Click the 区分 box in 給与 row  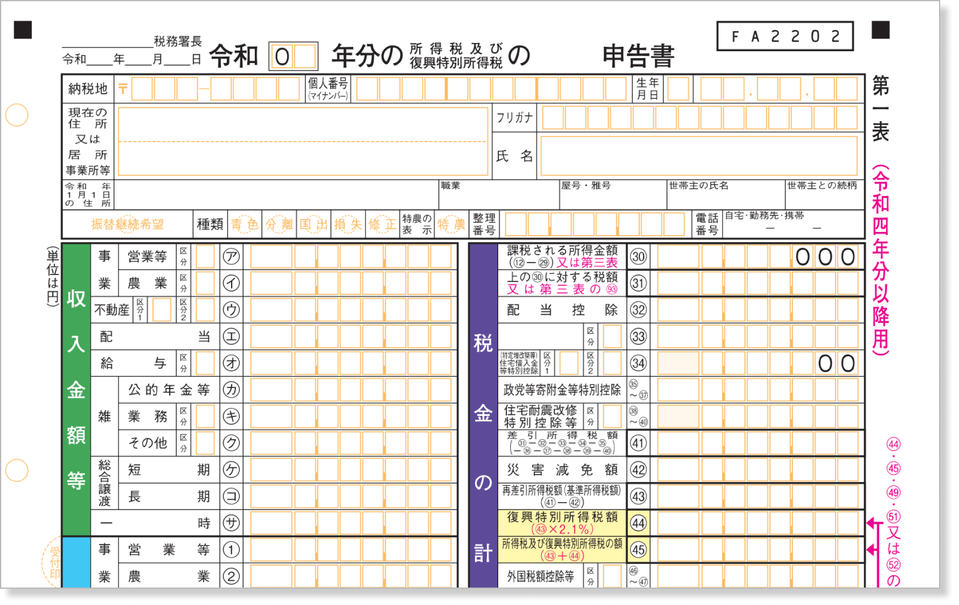(205, 363)
